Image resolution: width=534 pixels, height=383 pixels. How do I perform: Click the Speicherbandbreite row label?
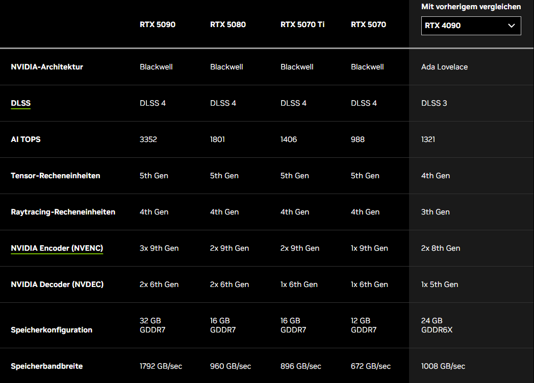click(x=47, y=366)
